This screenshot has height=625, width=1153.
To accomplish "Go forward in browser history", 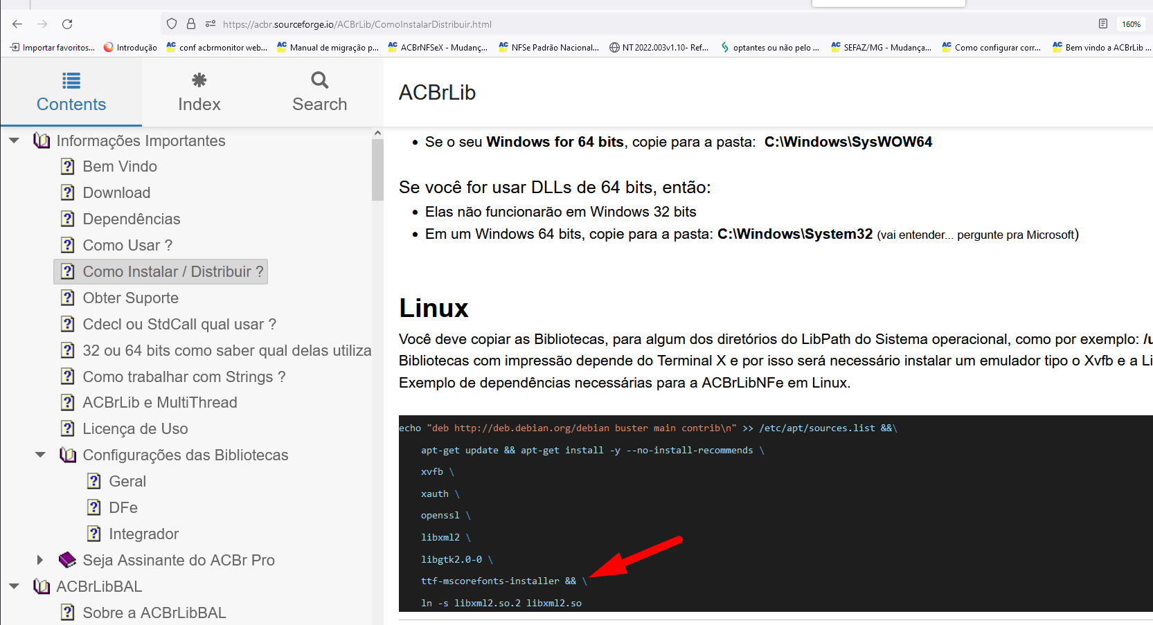I will pyautogui.click(x=42, y=24).
